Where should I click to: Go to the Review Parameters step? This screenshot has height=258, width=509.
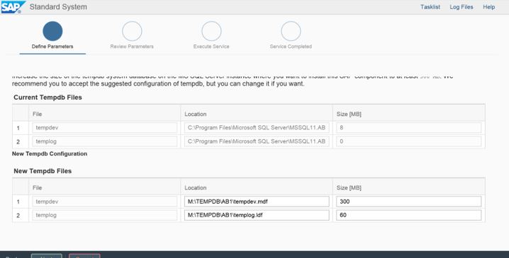132,35
